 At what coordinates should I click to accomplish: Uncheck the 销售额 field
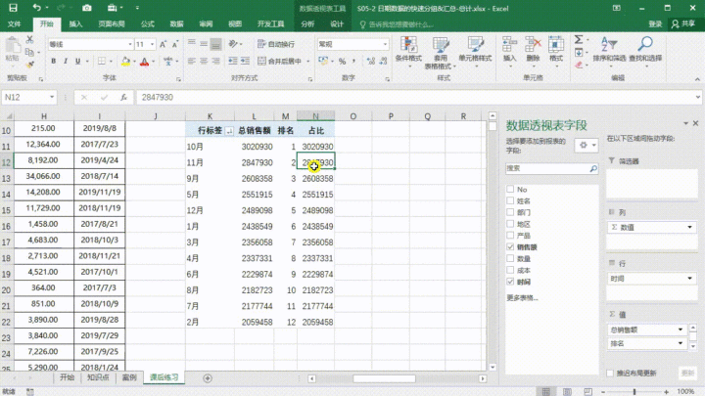pyautogui.click(x=510, y=246)
